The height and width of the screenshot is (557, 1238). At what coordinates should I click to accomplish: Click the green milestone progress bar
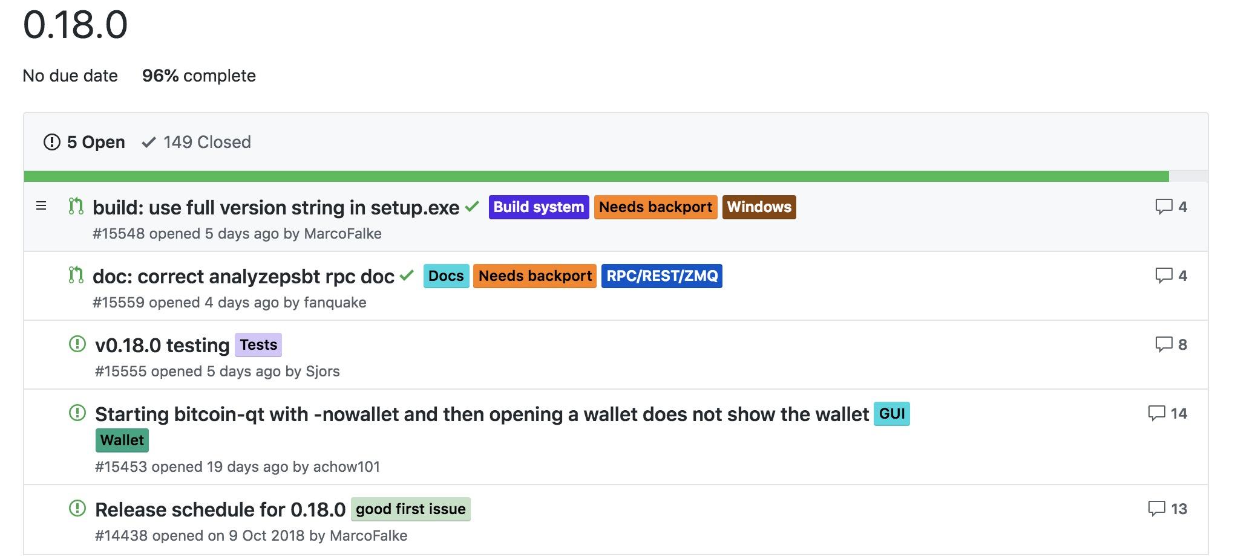coord(596,176)
